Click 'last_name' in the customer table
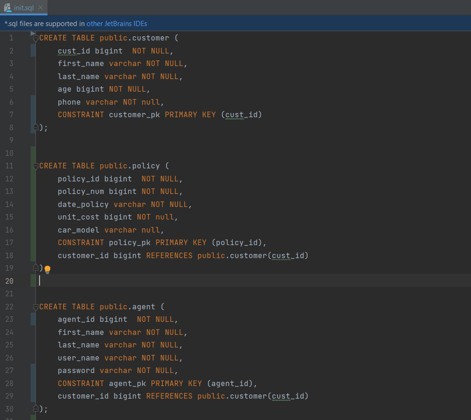 coord(78,77)
